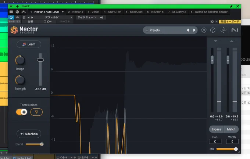Click the target level slider handle

[x=40, y=60]
